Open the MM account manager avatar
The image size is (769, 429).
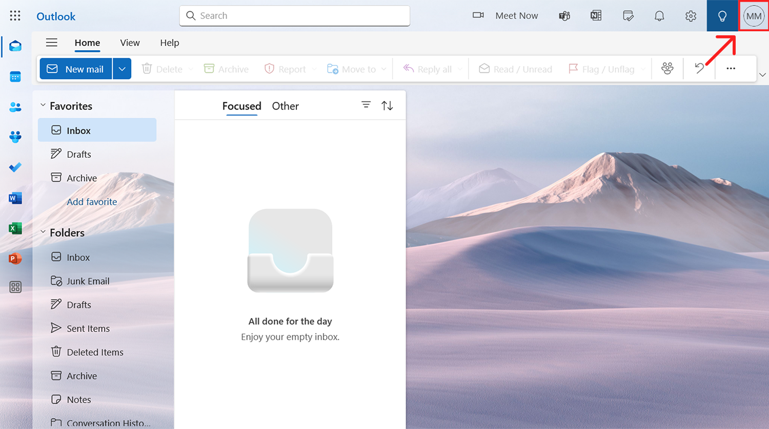(x=754, y=16)
